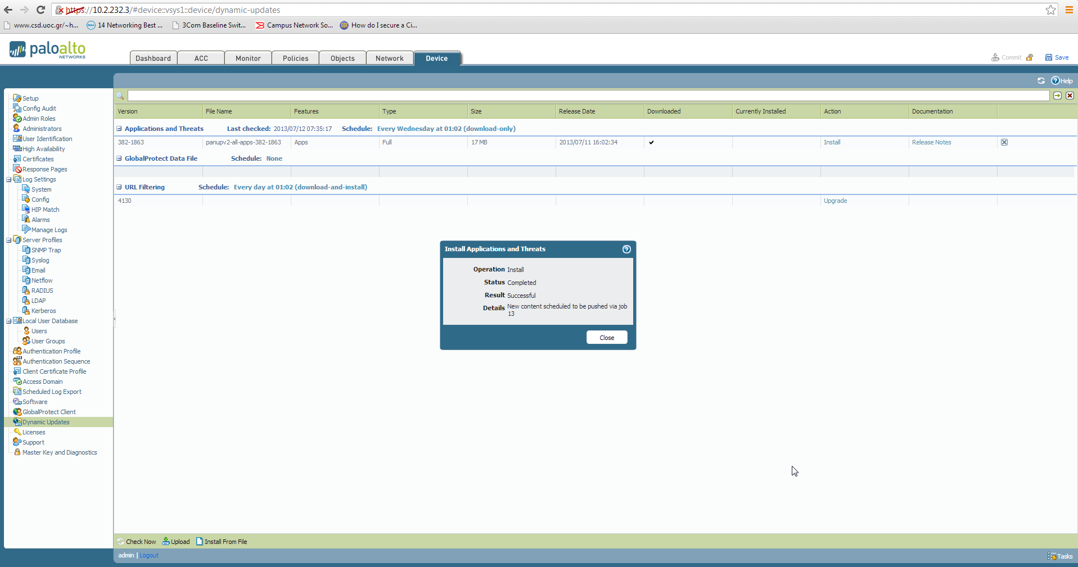Viewport: 1078px width, 567px height.
Task: Collapse the Log Settings tree node
Action: click(x=8, y=179)
